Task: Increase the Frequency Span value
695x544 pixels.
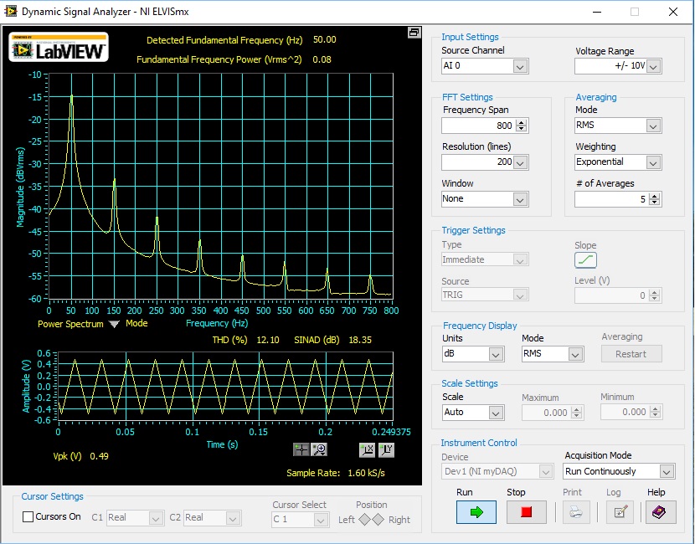Action: [522, 122]
